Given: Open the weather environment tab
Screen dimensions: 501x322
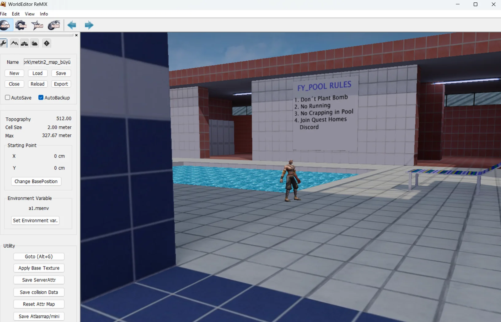Looking at the screenshot, I should (x=34, y=43).
